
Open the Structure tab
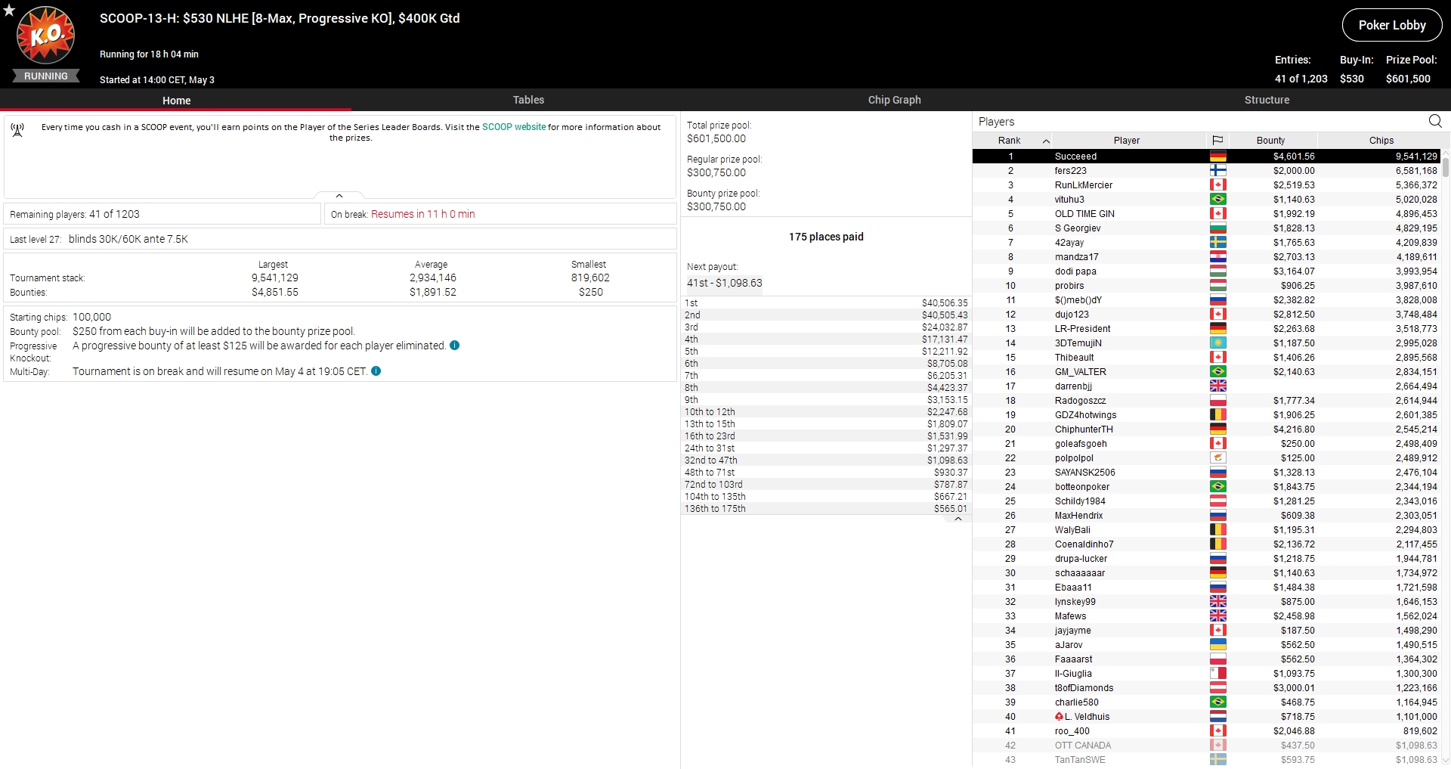point(1267,100)
